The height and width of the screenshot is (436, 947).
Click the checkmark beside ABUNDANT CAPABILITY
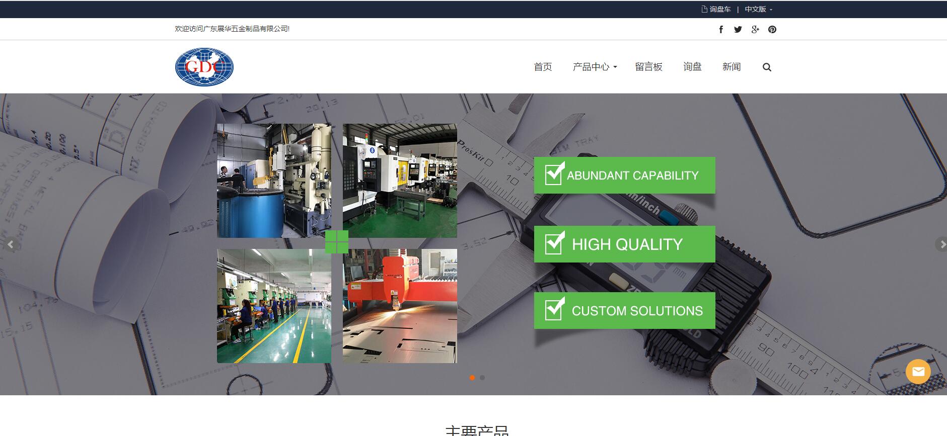pyautogui.click(x=554, y=174)
